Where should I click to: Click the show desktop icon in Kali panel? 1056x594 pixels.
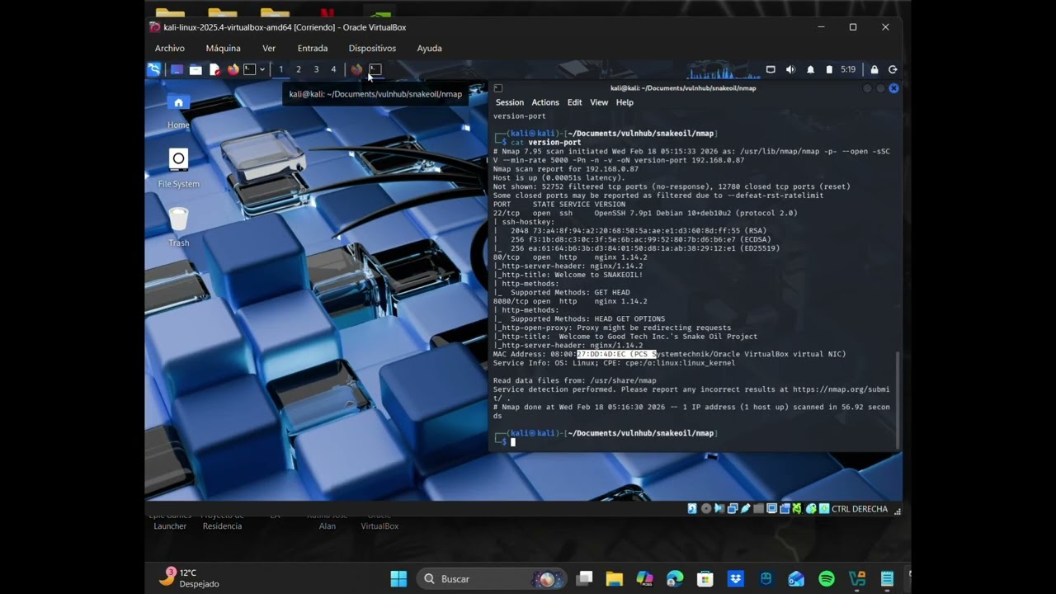point(177,69)
